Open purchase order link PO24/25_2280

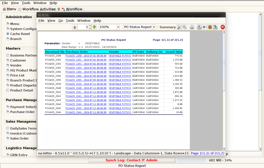point(86,56)
